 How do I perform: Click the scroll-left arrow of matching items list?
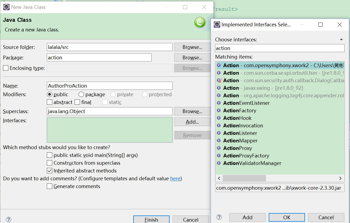tap(219, 178)
